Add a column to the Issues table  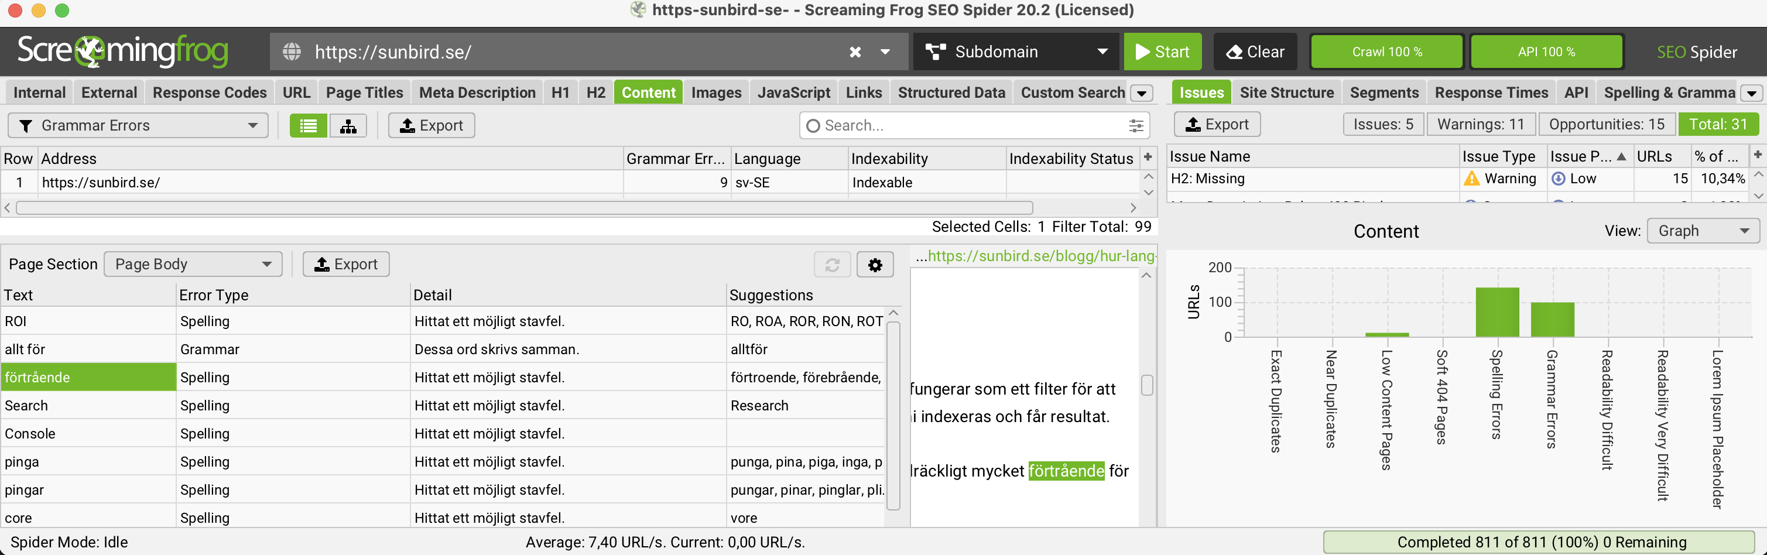tap(1758, 155)
